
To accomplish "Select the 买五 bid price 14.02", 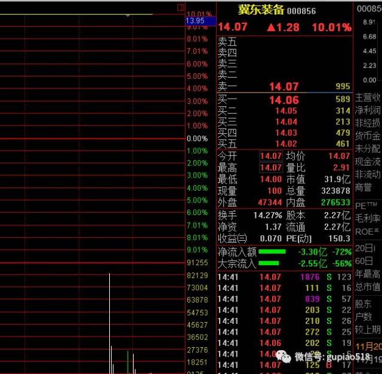I will 286,144.
